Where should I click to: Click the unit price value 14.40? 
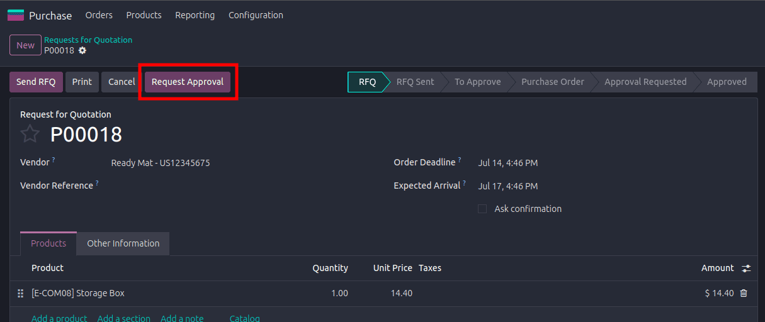click(x=402, y=293)
